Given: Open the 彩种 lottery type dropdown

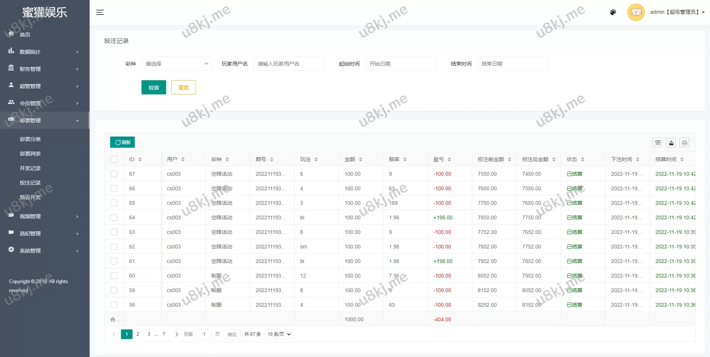Looking at the screenshot, I should tap(177, 64).
